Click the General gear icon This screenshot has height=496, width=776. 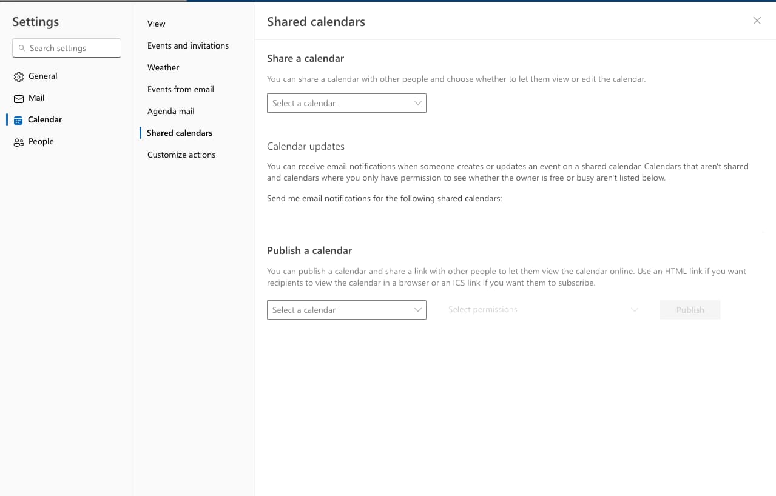18,76
